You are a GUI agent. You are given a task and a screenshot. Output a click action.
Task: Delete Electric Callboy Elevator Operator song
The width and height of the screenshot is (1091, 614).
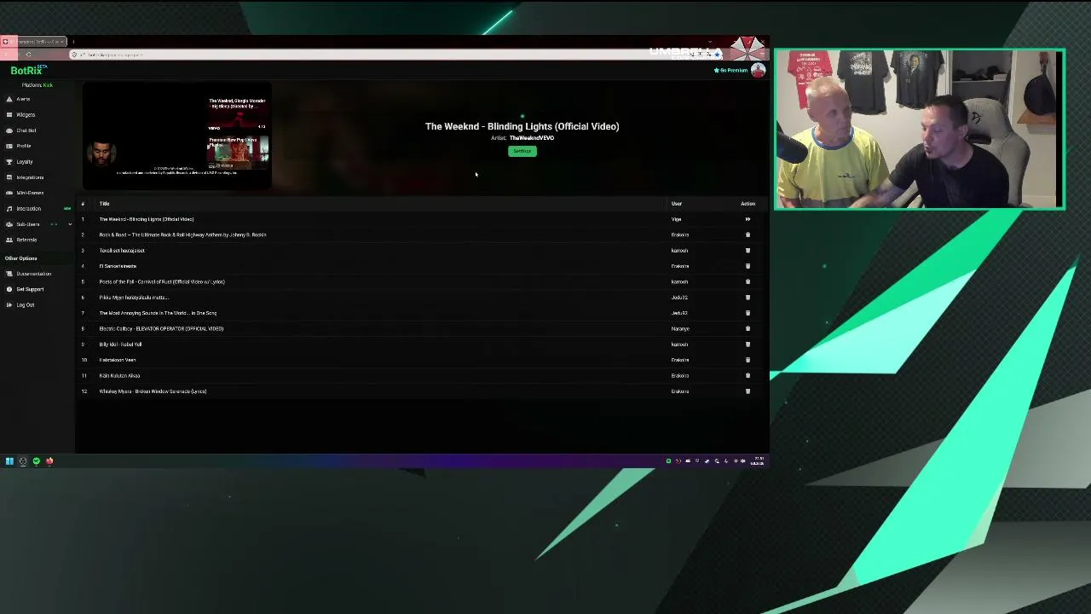tap(748, 328)
